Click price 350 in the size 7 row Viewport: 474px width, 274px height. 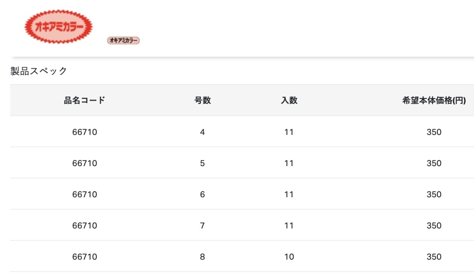coord(434,226)
